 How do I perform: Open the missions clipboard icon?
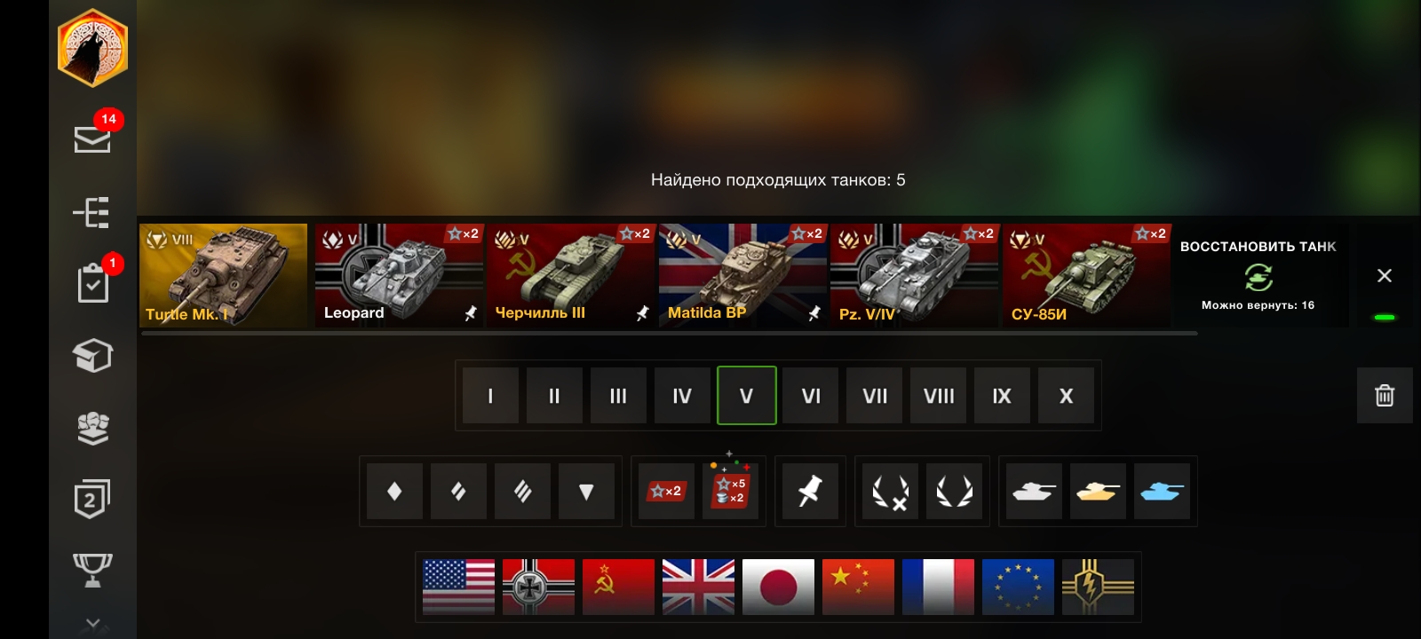click(93, 283)
